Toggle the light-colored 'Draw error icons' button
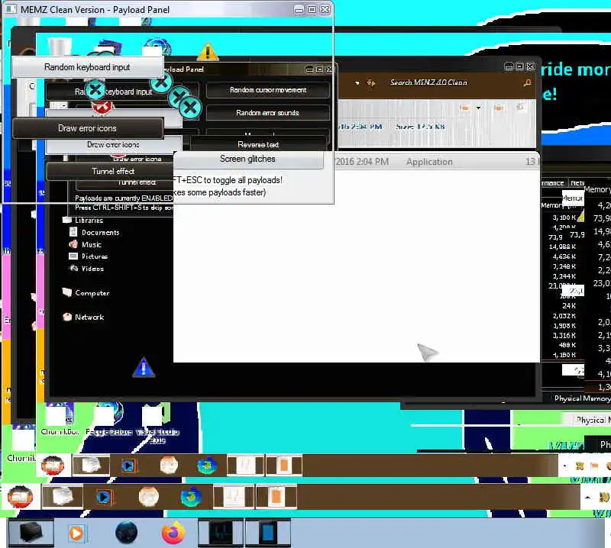 (113, 144)
